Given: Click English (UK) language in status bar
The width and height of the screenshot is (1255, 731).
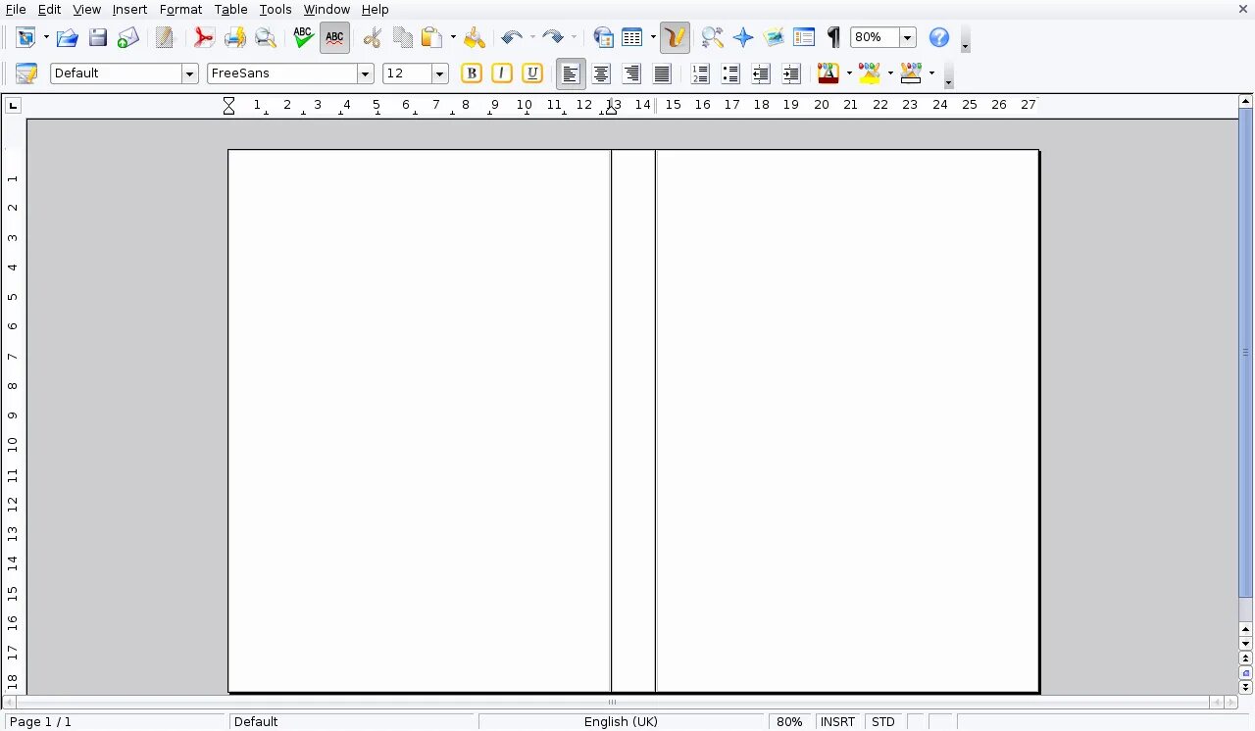Looking at the screenshot, I should click(621, 722).
